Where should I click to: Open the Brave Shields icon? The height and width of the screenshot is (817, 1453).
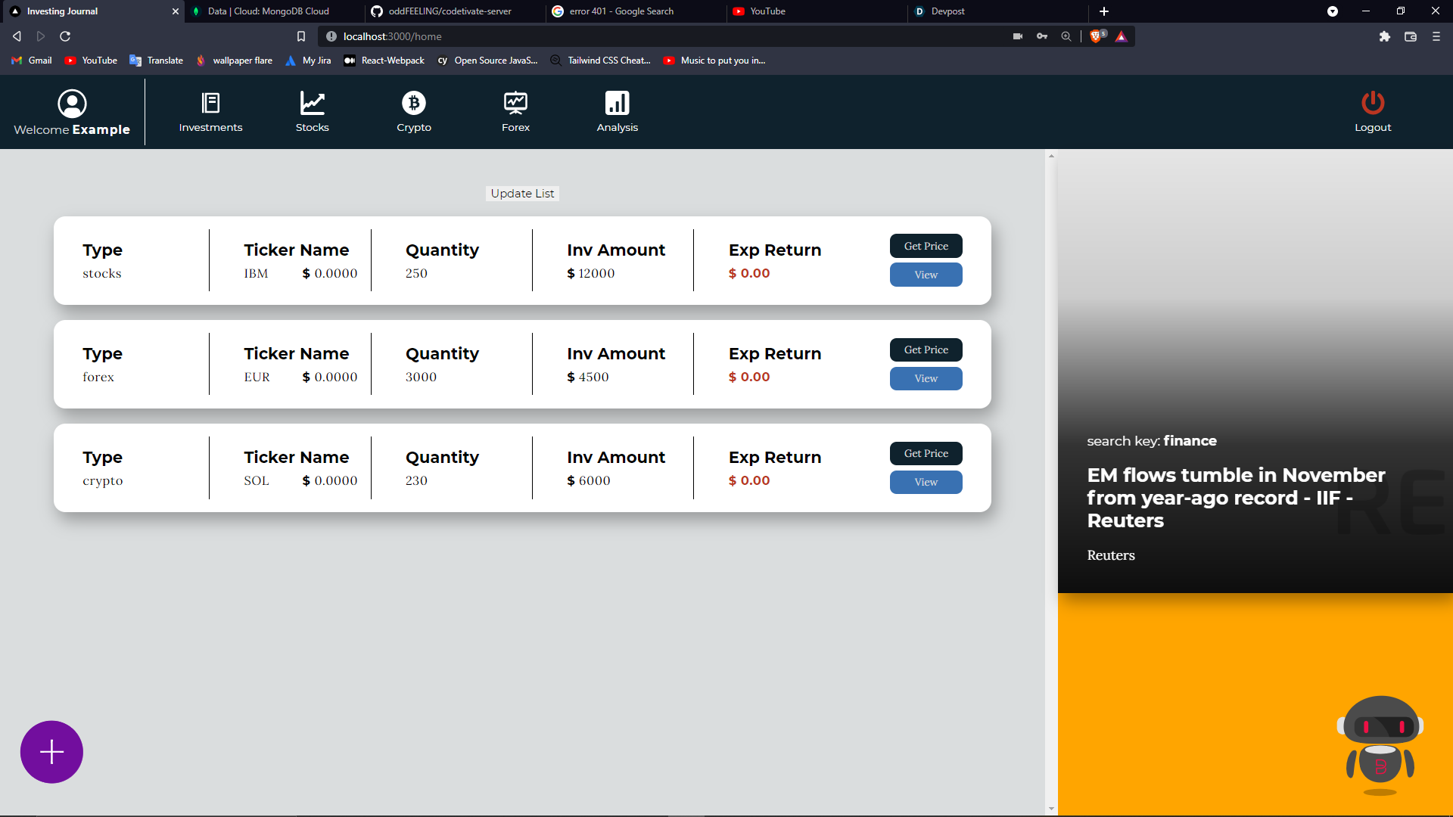1095,36
